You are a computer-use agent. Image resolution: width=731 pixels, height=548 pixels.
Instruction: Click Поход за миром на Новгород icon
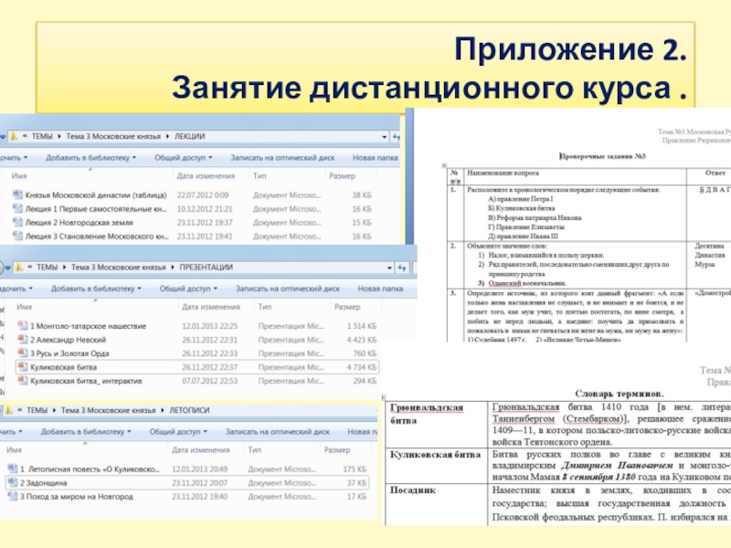[x=13, y=496]
